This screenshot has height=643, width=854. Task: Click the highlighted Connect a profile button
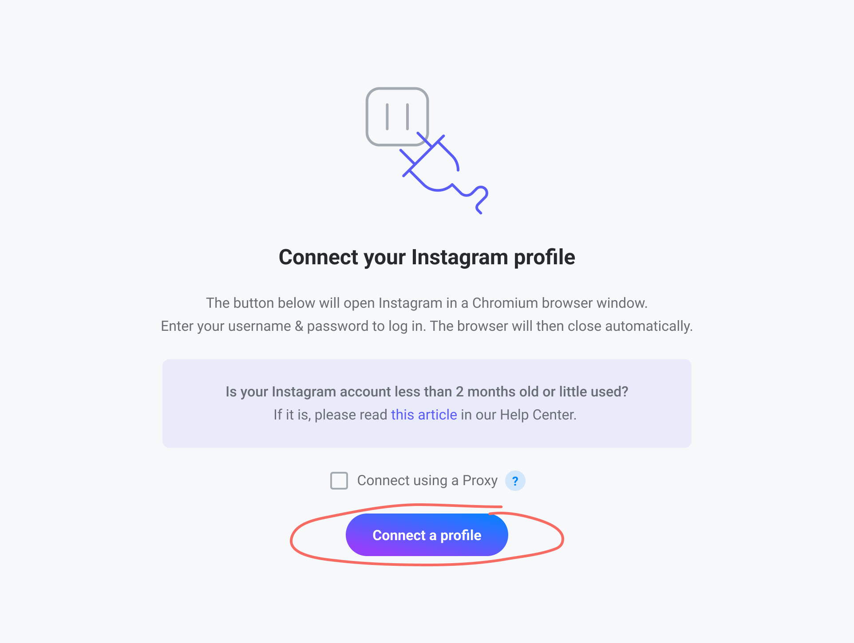pos(427,534)
